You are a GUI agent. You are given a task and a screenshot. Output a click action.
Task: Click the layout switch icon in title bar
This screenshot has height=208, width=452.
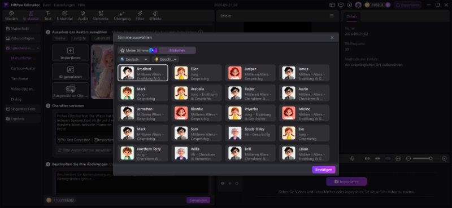point(332,5)
